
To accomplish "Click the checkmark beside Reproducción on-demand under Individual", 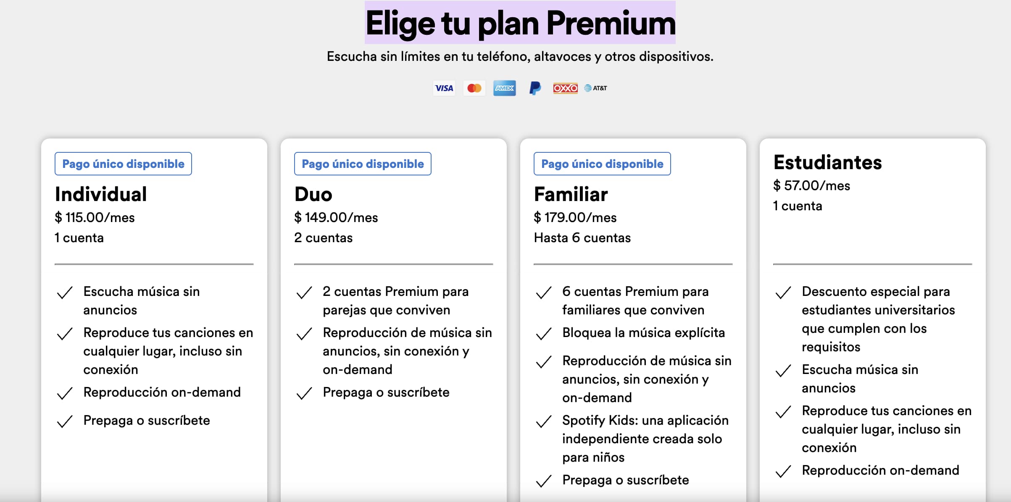I will 64,392.
